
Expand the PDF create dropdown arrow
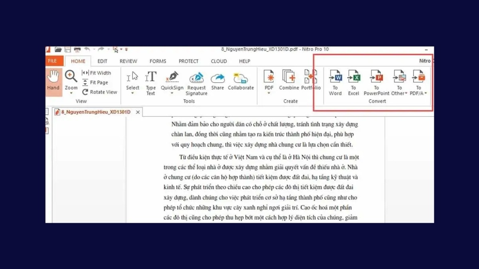[269, 93]
